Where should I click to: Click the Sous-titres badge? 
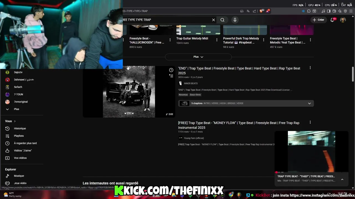pos(195,95)
